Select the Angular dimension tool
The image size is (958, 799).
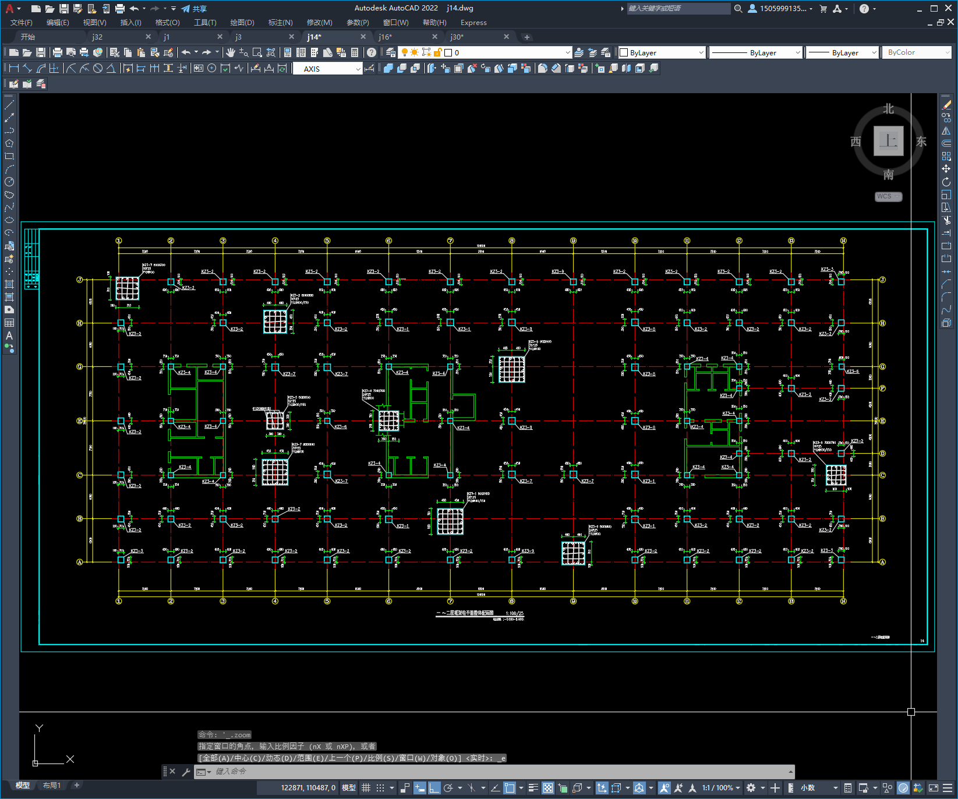[x=111, y=68]
